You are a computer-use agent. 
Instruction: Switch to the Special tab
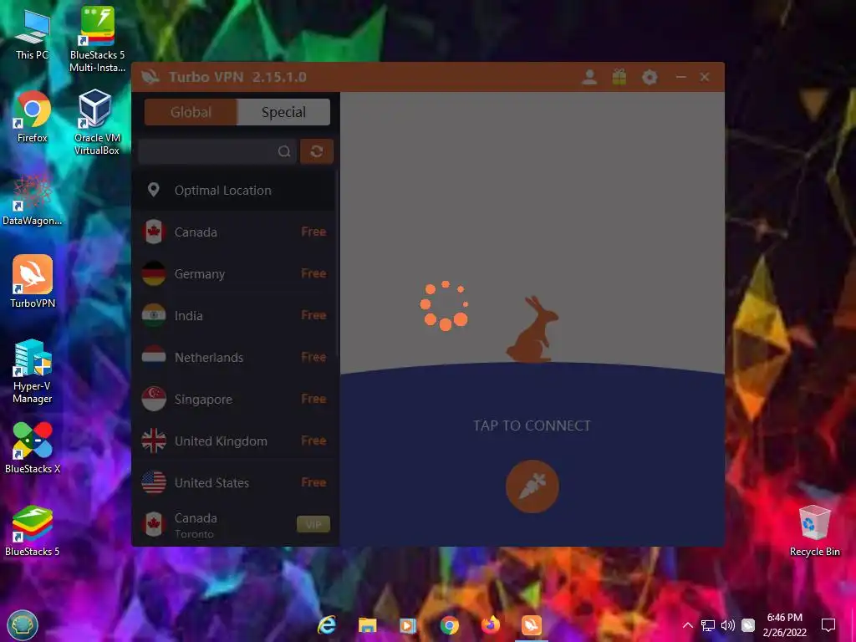(x=284, y=112)
